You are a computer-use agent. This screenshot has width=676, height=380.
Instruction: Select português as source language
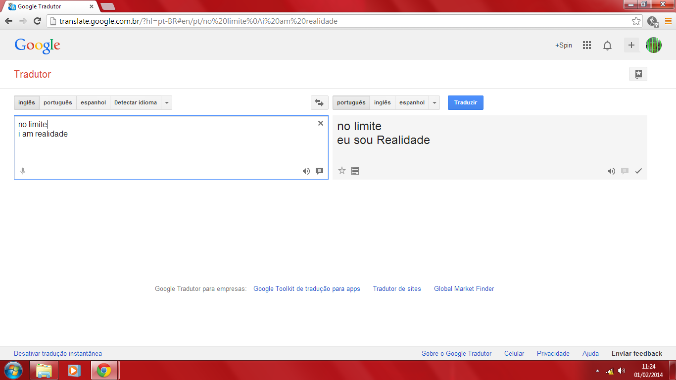tap(58, 102)
